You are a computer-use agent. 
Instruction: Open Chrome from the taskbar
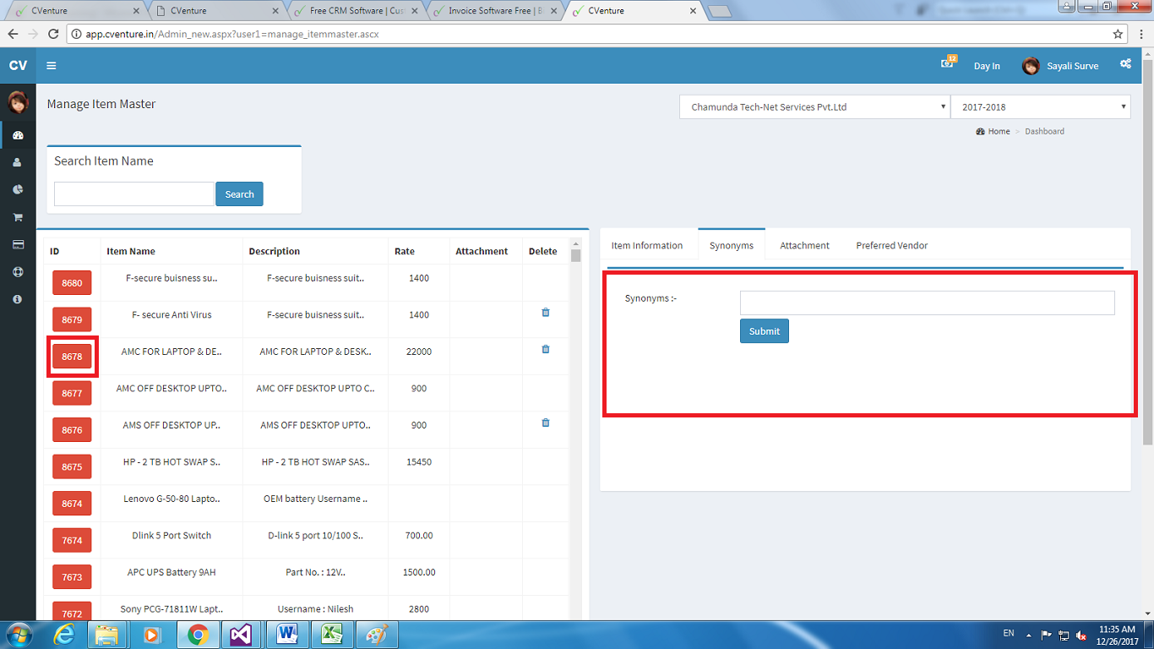click(x=199, y=635)
